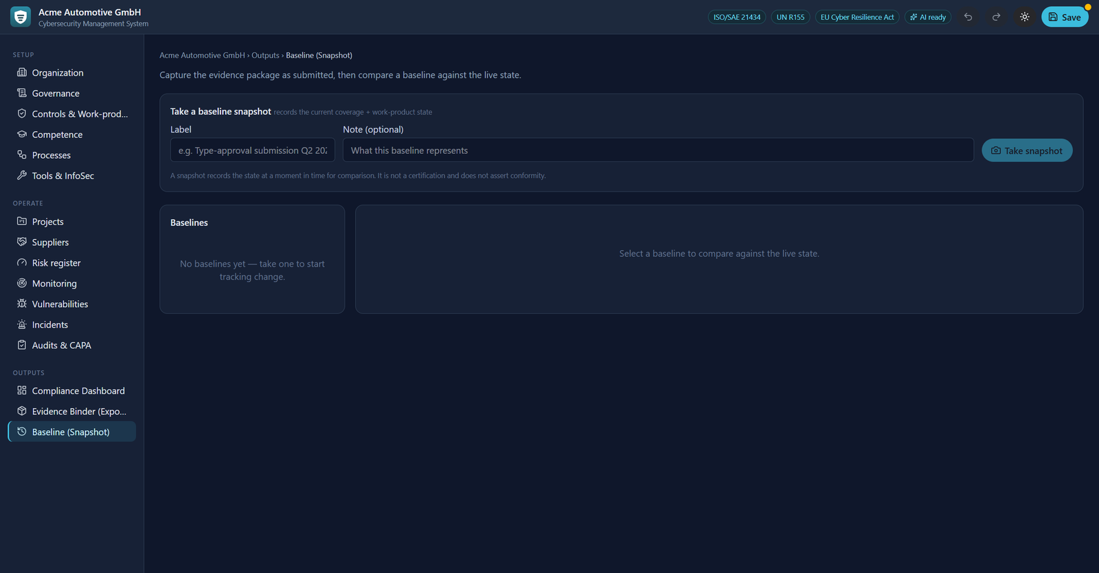
Task: Open Tools & InfoSec via wrench icon
Action: pyautogui.click(x=22, y=175)
